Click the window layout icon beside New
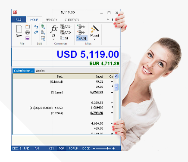 tap(28, 27)
